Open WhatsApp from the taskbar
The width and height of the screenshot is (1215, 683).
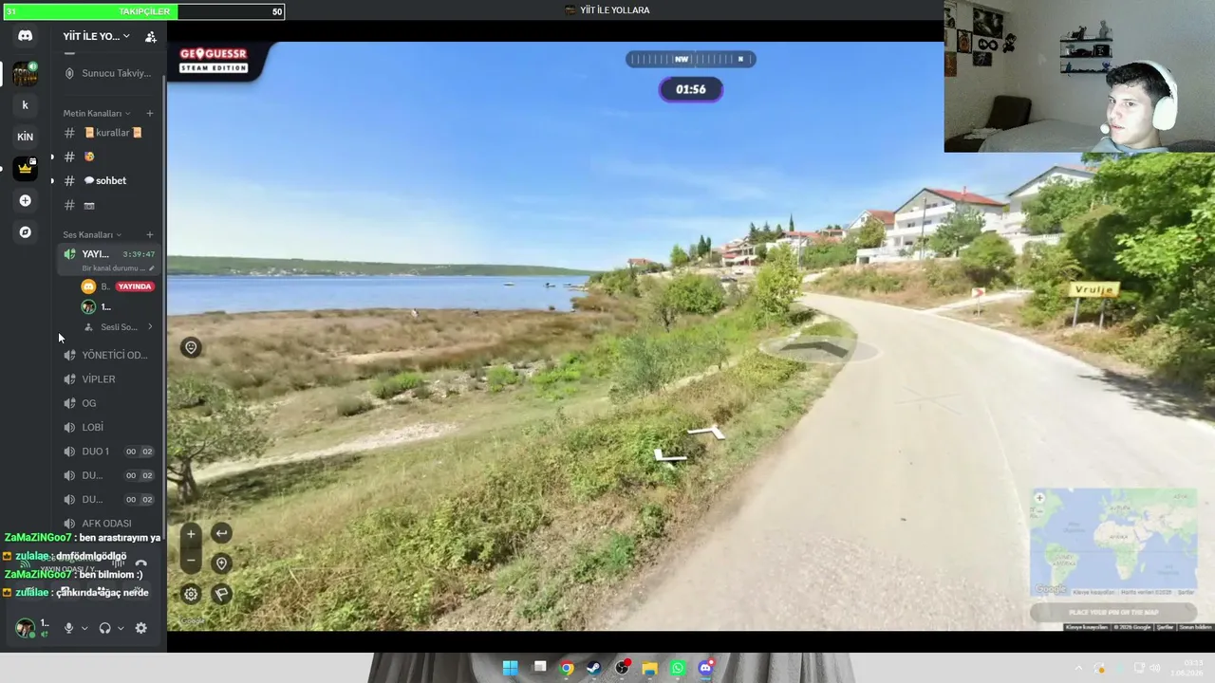[678, 668]
